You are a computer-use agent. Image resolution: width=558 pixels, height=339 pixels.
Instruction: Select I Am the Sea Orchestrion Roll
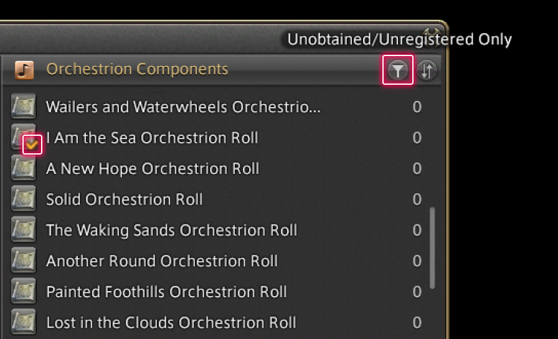coord(152,138)
